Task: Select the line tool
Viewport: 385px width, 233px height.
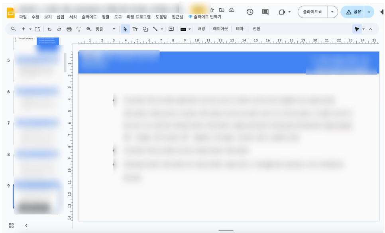Action: [x=155, y=29]
